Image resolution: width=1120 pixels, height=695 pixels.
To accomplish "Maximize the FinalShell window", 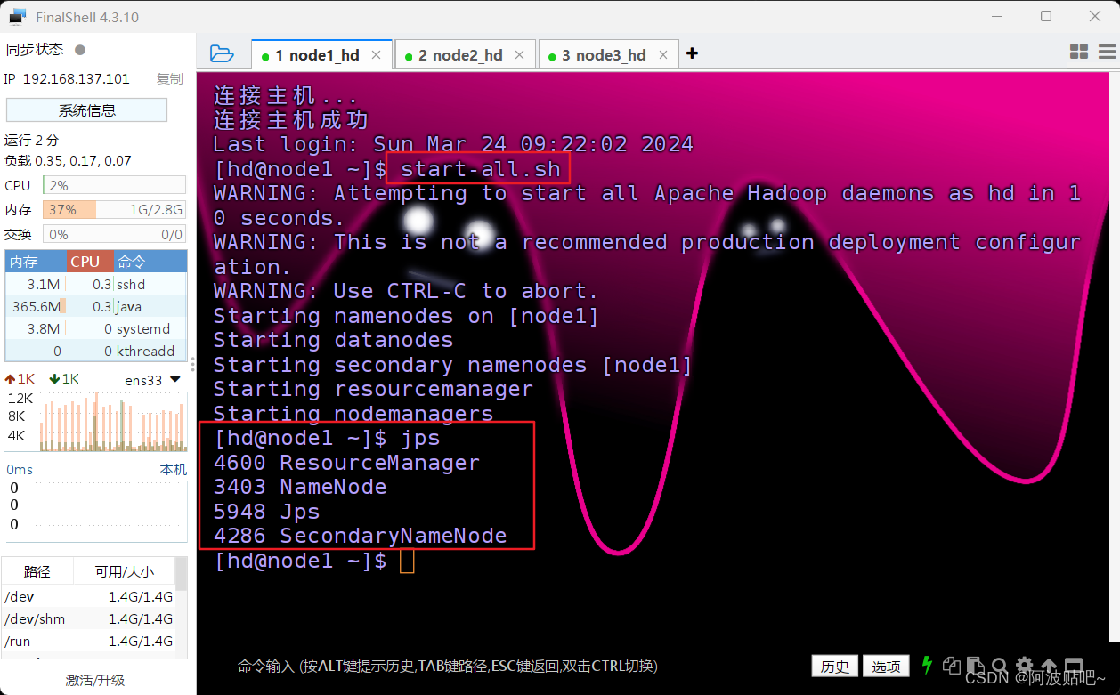I will point(1045,16).
